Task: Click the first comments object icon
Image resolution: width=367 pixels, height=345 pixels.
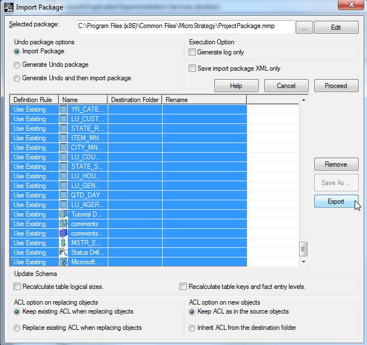Action: coord(63,224)
